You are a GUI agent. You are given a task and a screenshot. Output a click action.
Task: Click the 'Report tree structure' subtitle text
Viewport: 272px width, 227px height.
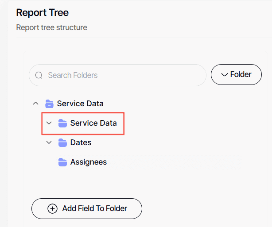click(x=51, y=27)
